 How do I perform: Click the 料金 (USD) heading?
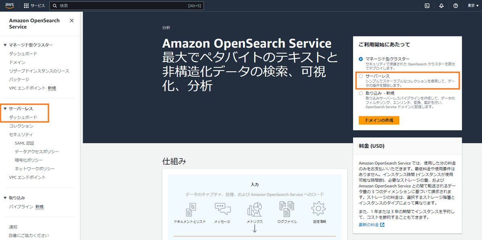click(x=372, y=147)
